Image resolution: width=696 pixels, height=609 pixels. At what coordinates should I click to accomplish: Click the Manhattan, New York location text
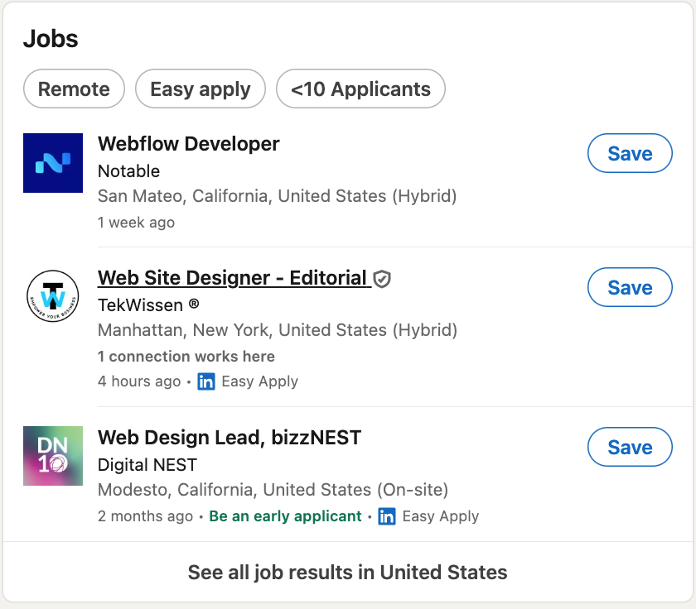tap(278, 330)
